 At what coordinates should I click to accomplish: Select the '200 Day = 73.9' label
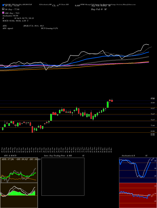point(12,13)
